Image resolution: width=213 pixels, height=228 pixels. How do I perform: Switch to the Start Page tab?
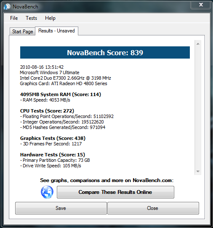point(22,32)
